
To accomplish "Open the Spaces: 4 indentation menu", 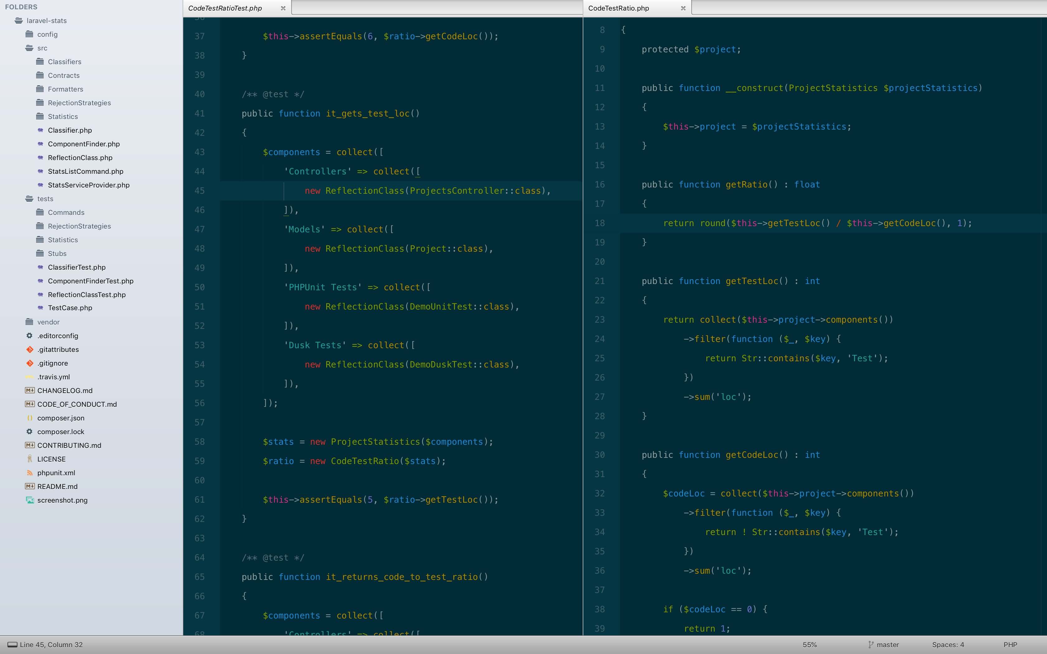I will 948,644.
